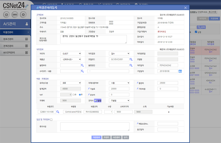Click the 수량 quantity field
Image resolution: width=221 pixels, height=143 pixels.
109,112
